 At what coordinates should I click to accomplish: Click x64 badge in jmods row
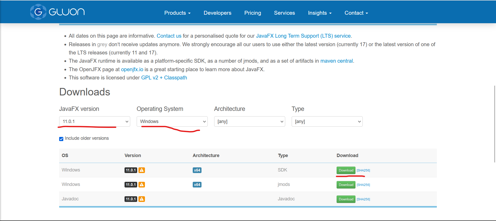(197, 185)
